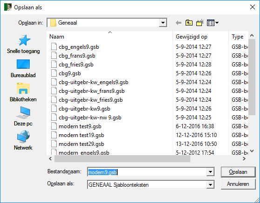Click the Annuleren button
This screenshot has height=203, width=260.
[238, 184]
